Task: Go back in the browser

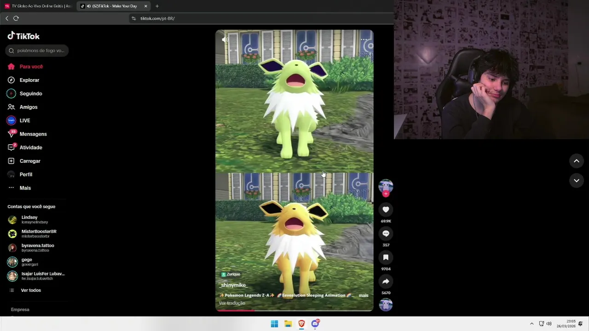Action: (7, 18)
